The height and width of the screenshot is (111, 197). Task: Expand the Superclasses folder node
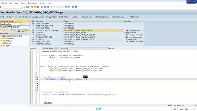[x=2, y=38]
